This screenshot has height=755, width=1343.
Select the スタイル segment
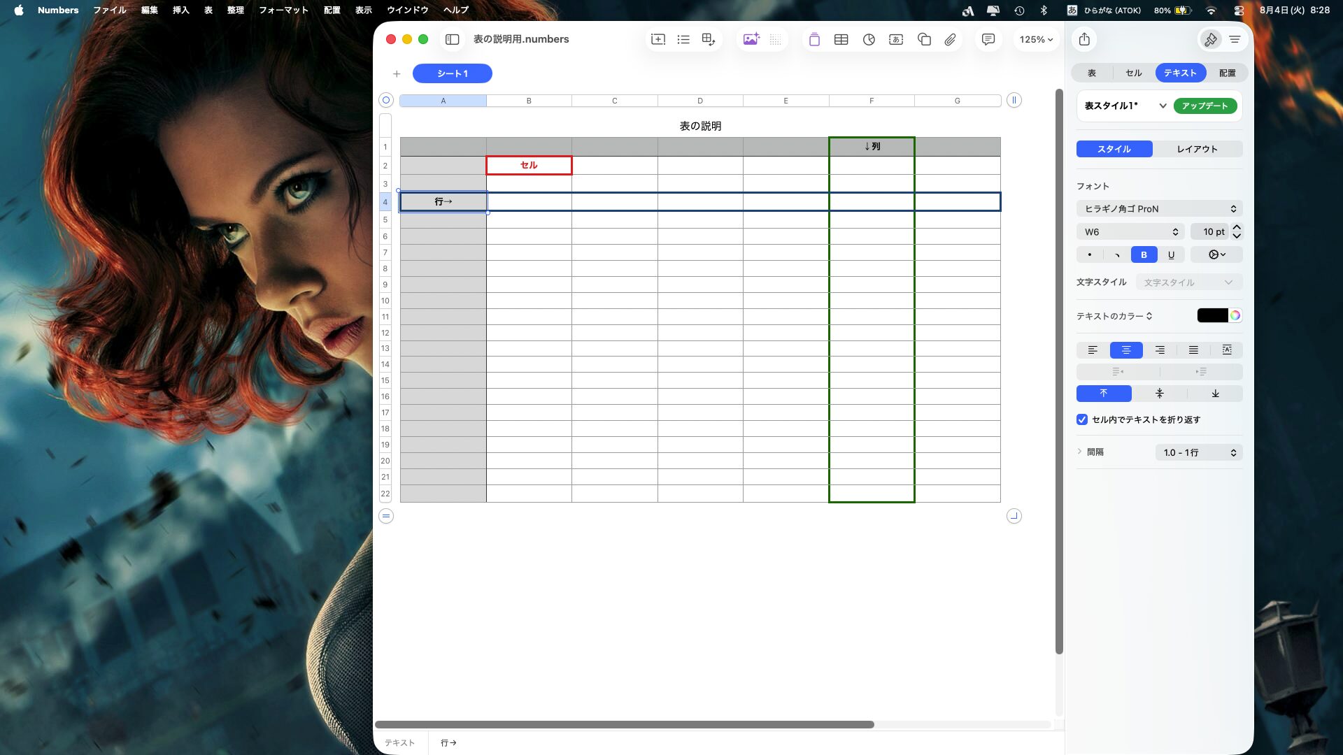pos(1114,150)
